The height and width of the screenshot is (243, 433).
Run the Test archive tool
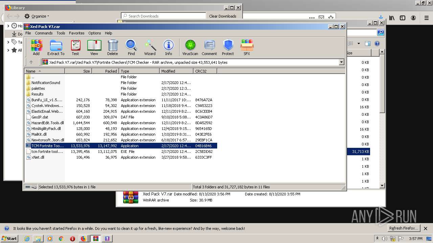(x=75, y=47)
